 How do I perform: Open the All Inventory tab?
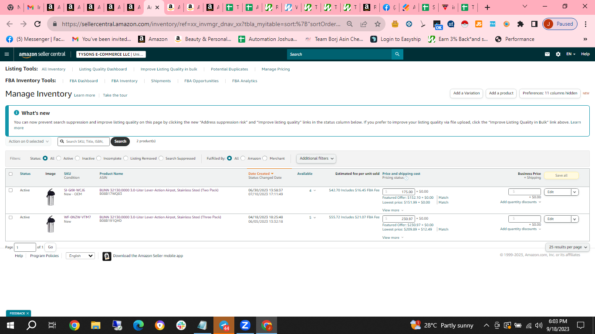54,69
